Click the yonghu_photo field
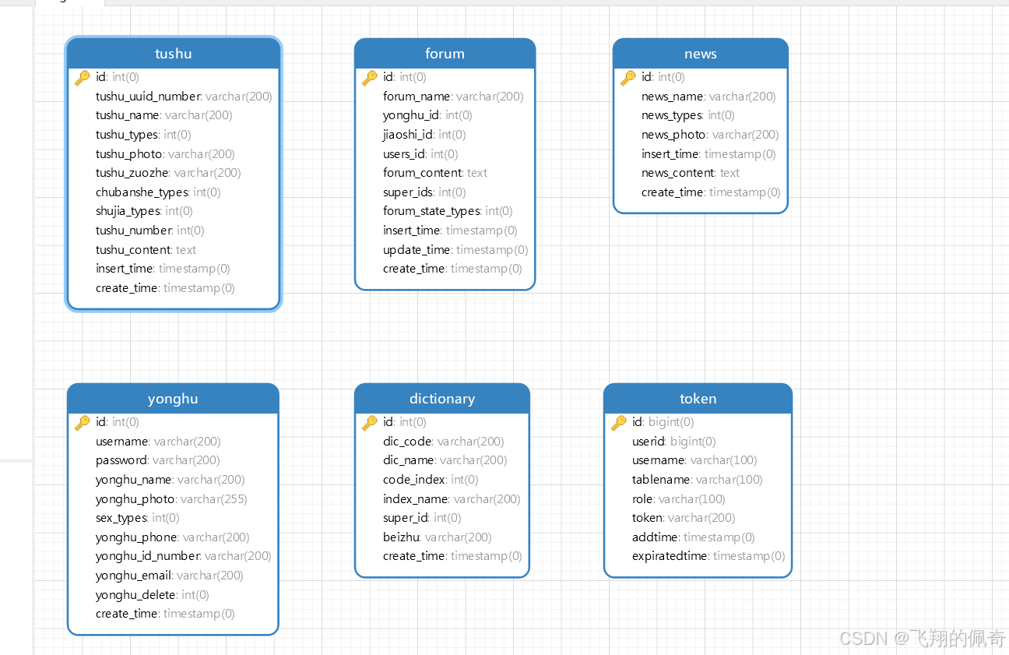 (x=171, y=499)
